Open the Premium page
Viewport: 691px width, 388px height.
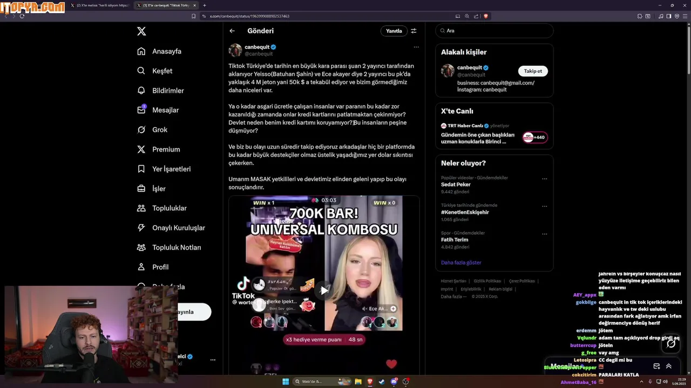click(159, 149)
